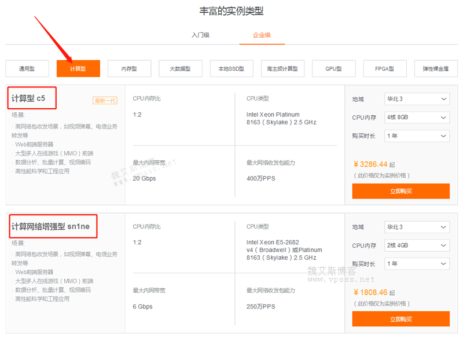
Task: Select the 计算型 instance category
Action: click(78, 69)
